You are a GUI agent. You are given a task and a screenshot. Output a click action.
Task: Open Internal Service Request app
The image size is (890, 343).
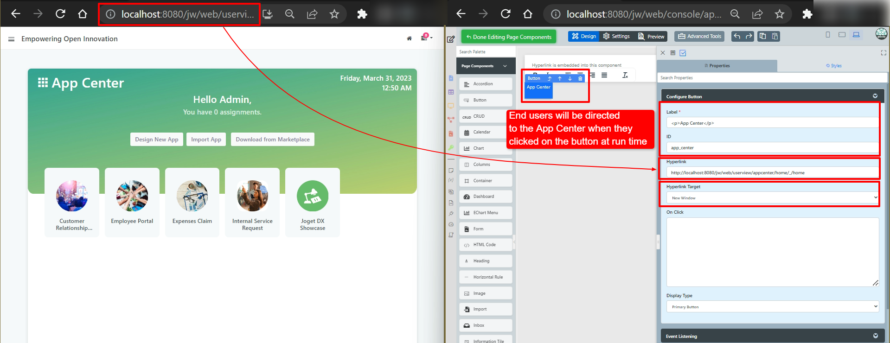pyautogui.click(x=252, y=203)
